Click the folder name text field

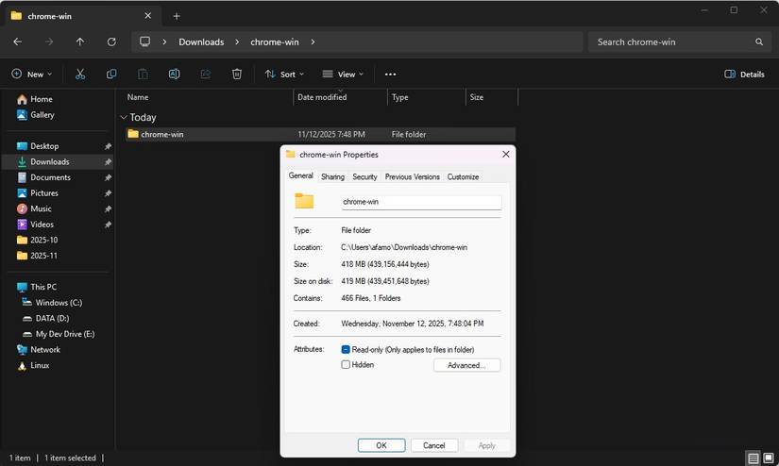click(420, 202)
